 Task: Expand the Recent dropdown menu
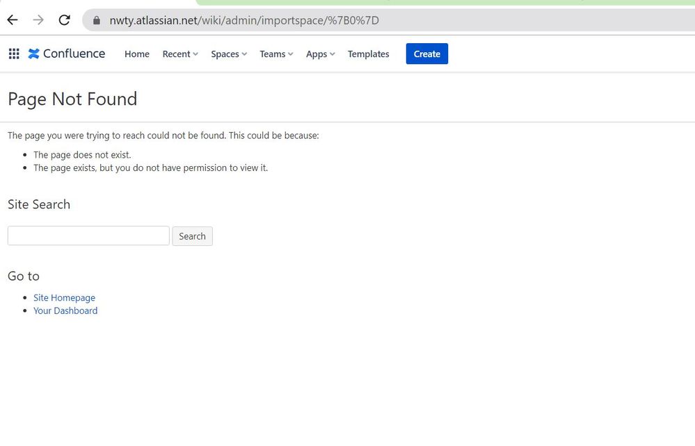[x=179, y=54]
